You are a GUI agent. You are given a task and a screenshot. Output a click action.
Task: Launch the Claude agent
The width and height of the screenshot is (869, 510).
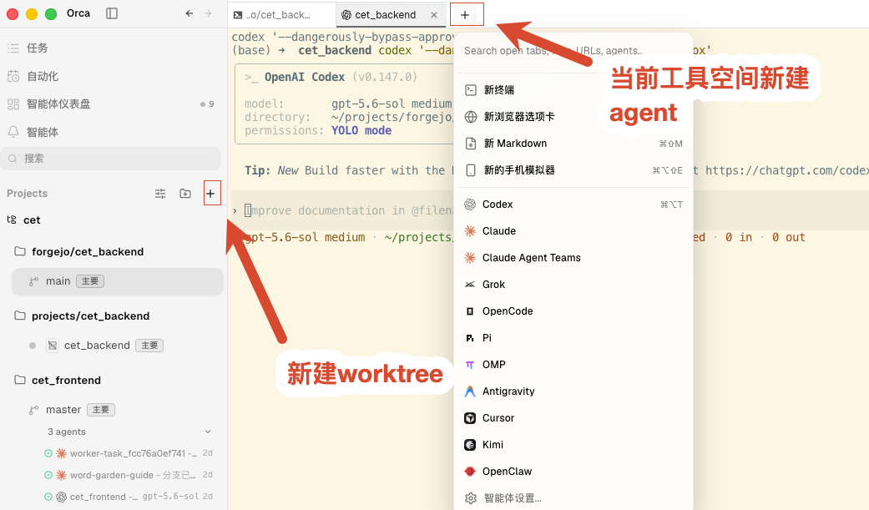(x=573, y=231)
